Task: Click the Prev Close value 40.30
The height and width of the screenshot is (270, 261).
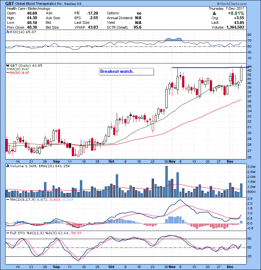Action: pyautogui.click(x=32, y=27)
